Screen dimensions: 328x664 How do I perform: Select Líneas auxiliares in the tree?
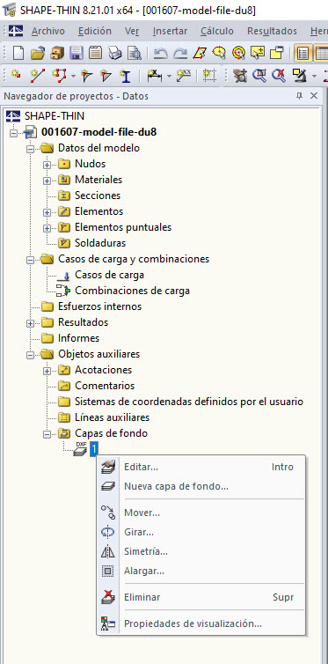(112, 417)
